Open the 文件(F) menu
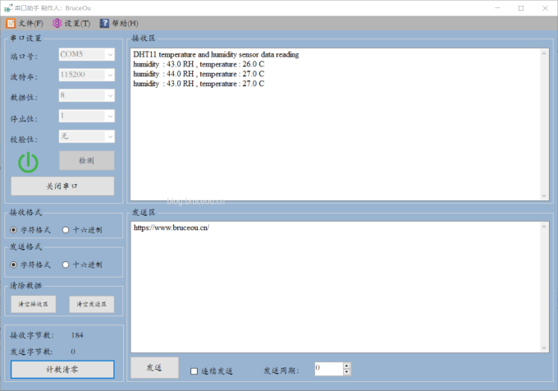The height and width of the screenshot is (391, 558). point(25,23)
